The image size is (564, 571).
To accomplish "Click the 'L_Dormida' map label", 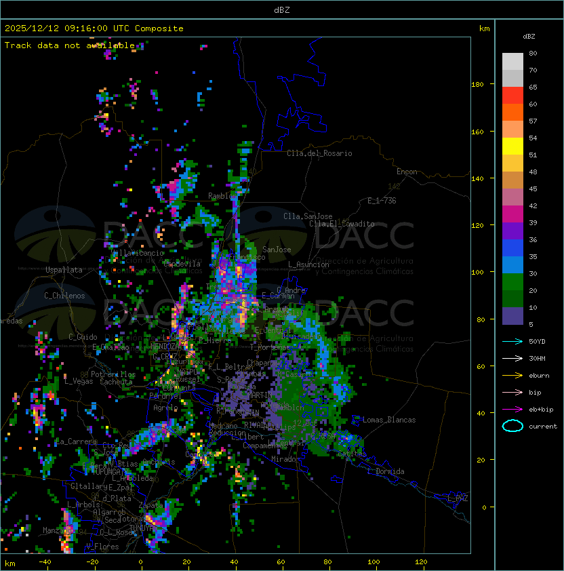I will [386, 471].
